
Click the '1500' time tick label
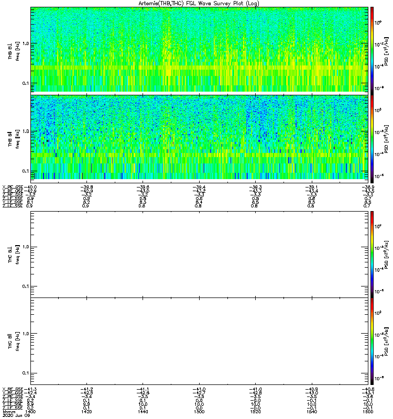point(199,412)
